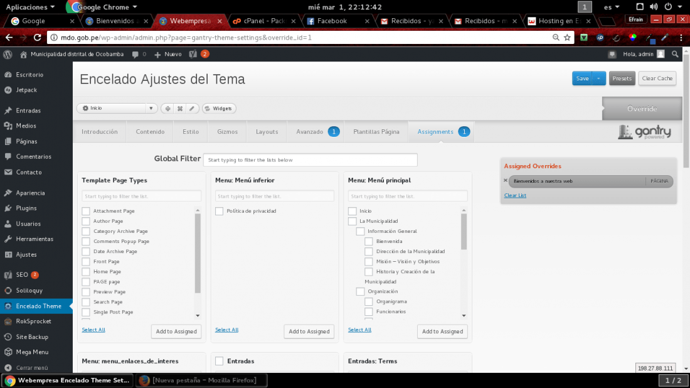Click the Menú principal list scrollbar
Viewport: 690px width, 388px height.
(x=464, y=232)
